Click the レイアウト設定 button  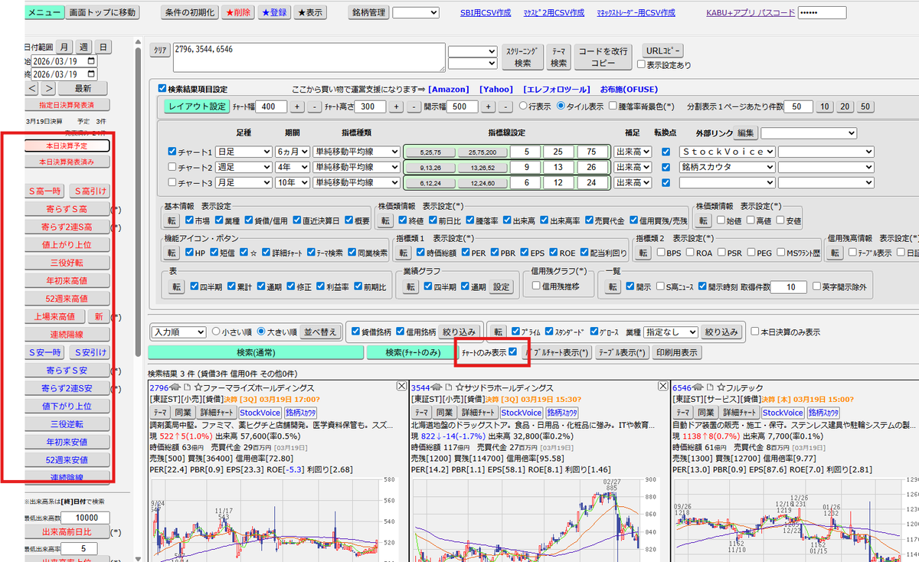click(x=197, y=106)
